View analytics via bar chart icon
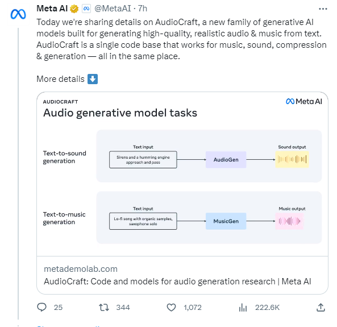The height and width of the screenshot is (327, 337). [243, 308]
